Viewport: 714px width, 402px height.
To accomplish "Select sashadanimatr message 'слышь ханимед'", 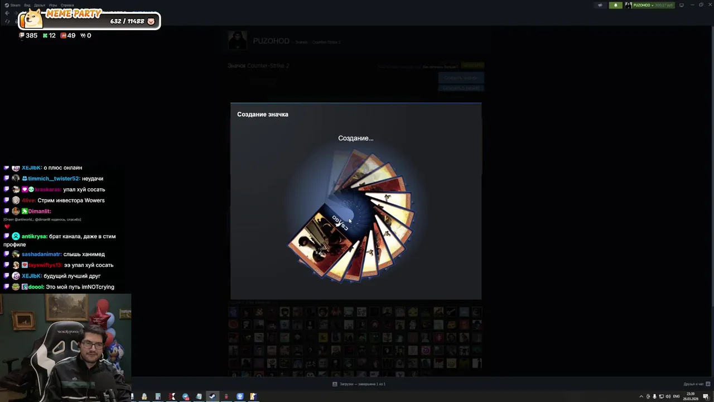I will click(84, 254).
